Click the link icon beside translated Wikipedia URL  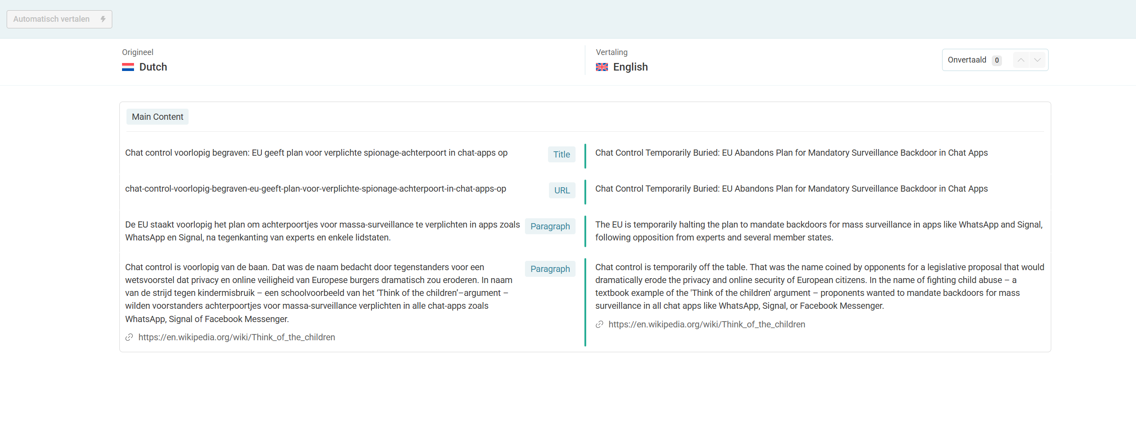click(x=600, y=325)
